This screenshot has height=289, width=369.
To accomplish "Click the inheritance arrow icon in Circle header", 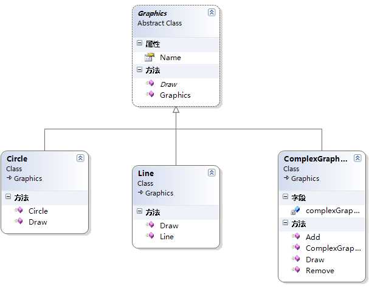I will pyautogui.click(x=10, y=178).
